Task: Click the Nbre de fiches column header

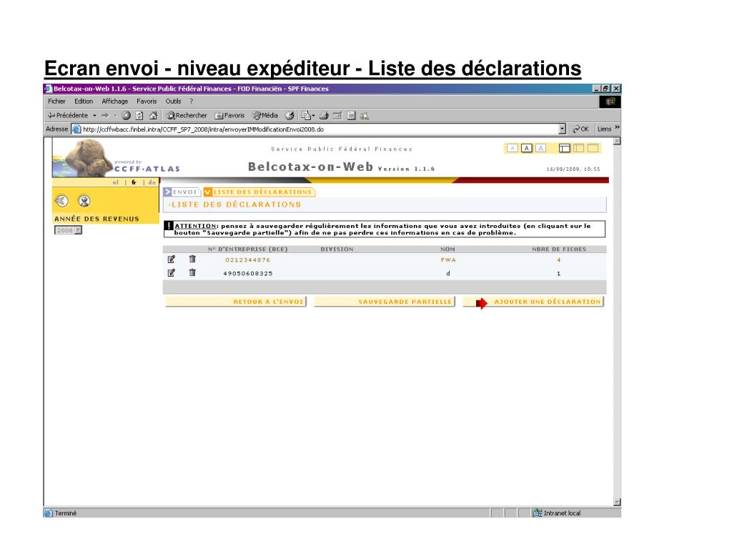Action: coord(559,249)
